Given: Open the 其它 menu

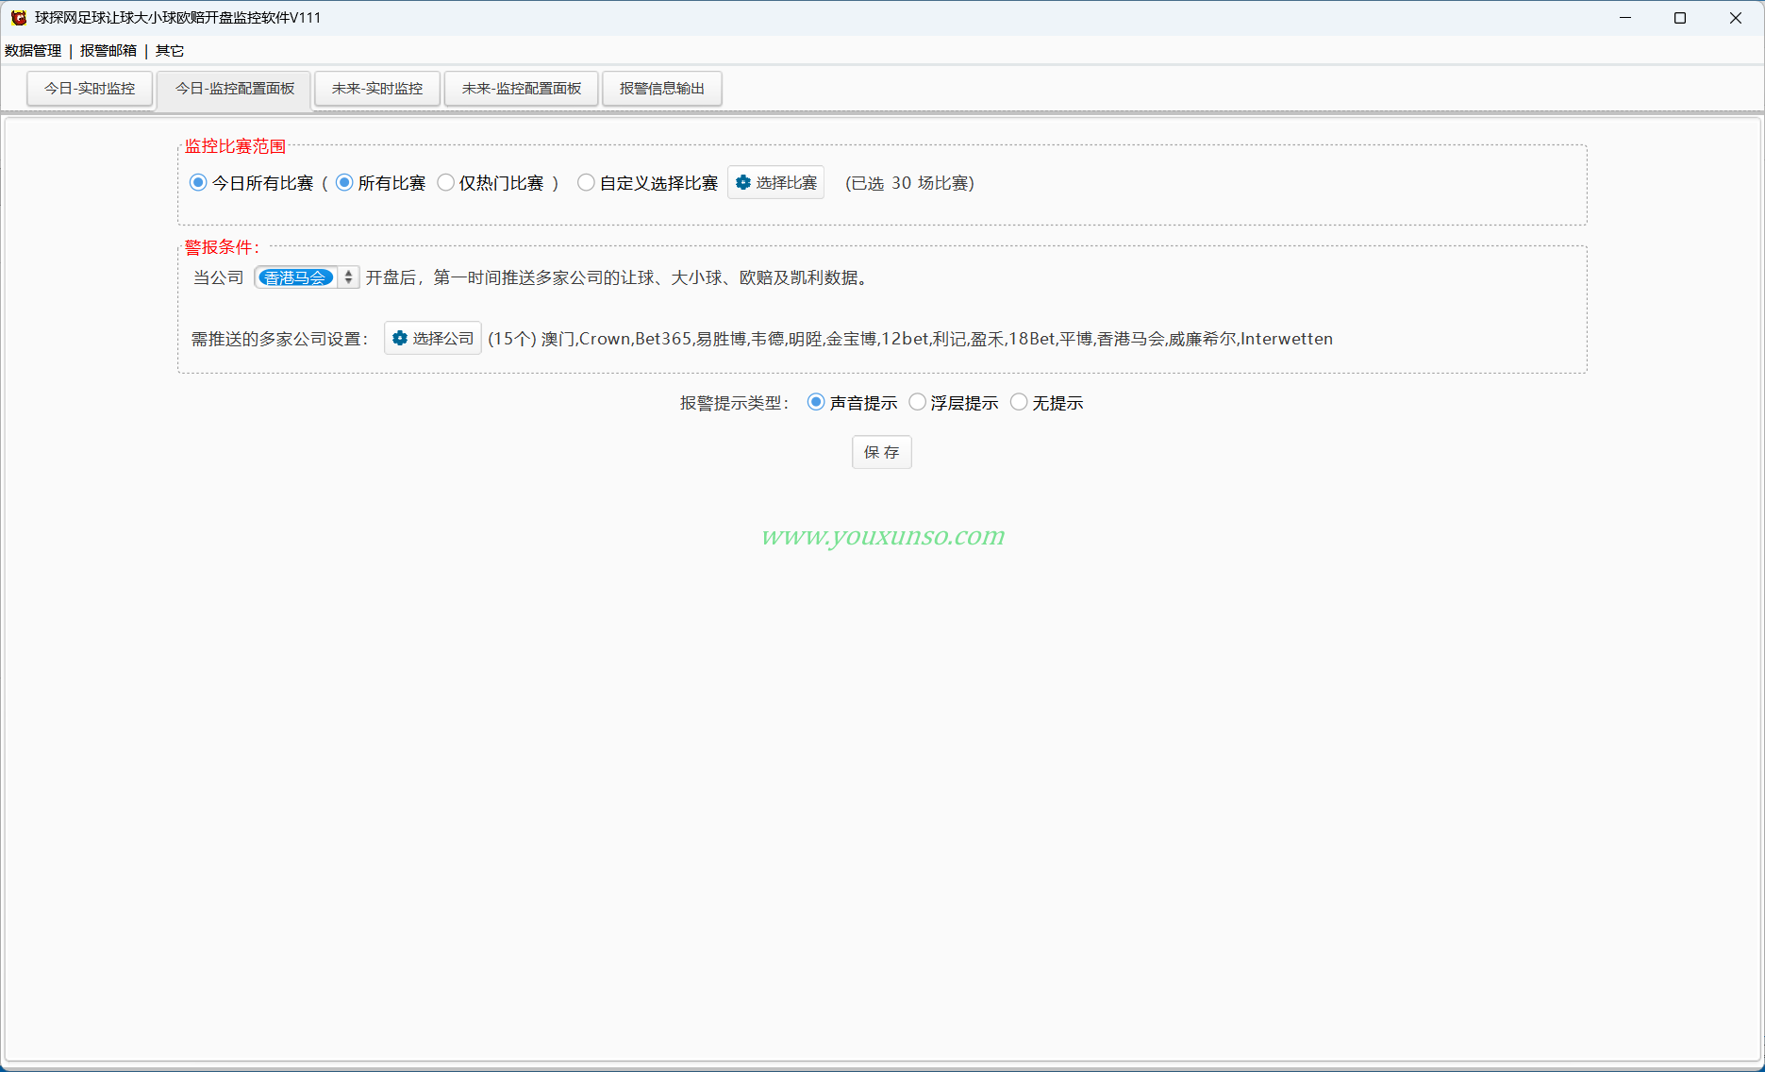Looking at the screenshot, I should point(170,51).
